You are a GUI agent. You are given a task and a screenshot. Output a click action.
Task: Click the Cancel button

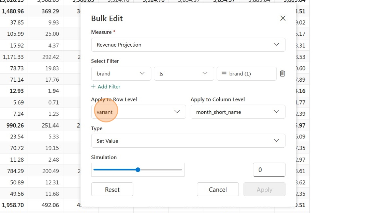point(218,190)
